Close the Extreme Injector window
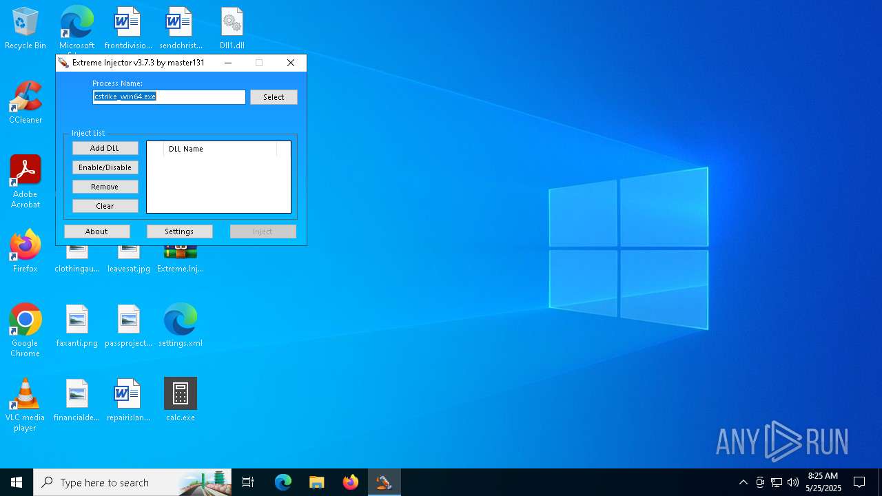 (291, 63)
